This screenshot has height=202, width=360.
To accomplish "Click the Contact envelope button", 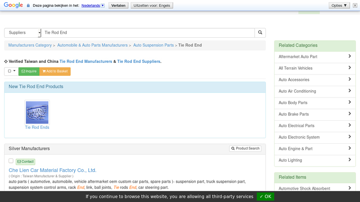I will point(25,162).
